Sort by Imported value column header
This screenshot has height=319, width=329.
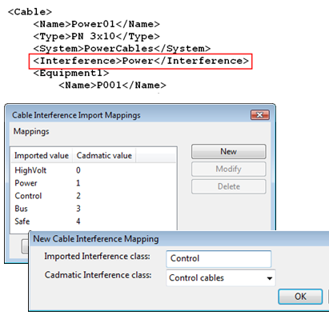[42, 156]
